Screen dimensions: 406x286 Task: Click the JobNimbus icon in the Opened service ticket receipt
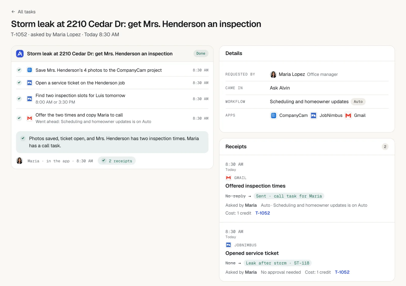[228, 245]
